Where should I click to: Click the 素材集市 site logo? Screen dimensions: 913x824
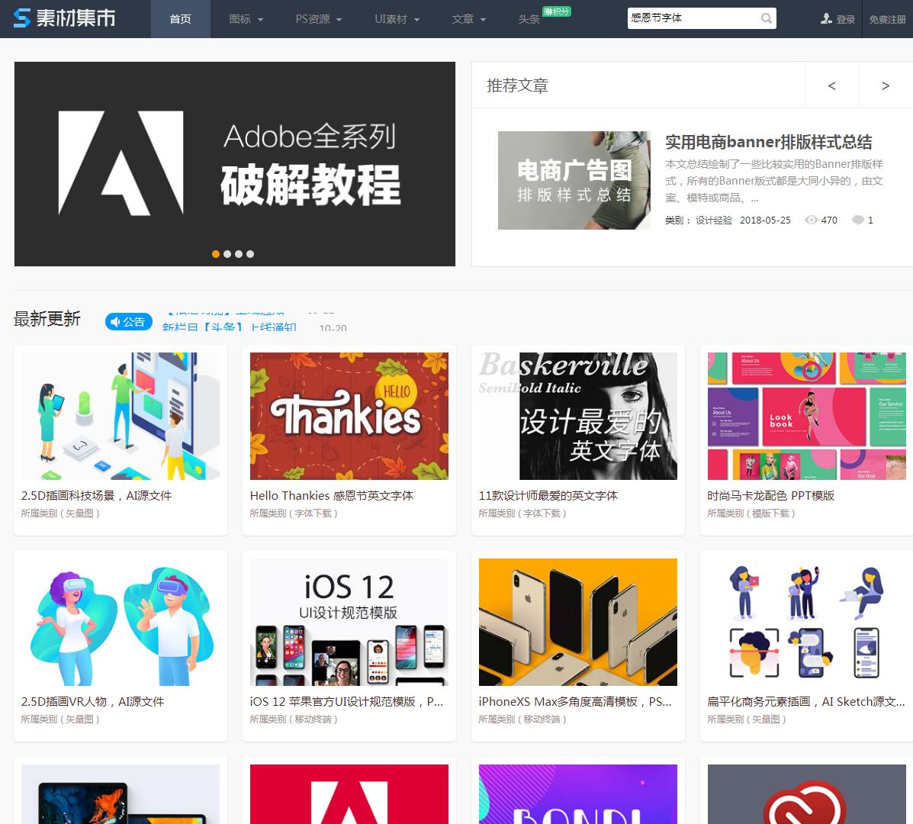click(x=64, y=18)
